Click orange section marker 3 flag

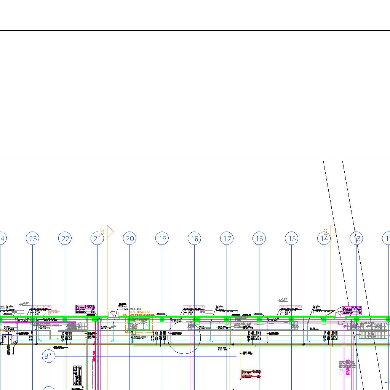[x=110, y=232]
